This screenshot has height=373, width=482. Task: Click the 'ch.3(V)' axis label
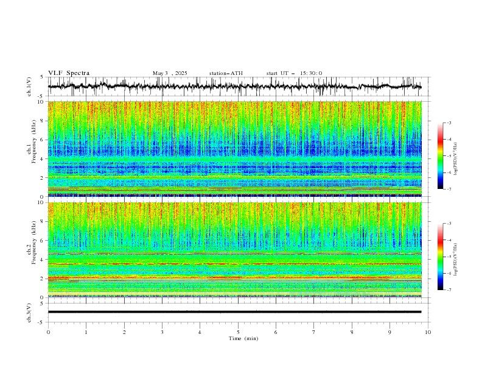point(29,313)
